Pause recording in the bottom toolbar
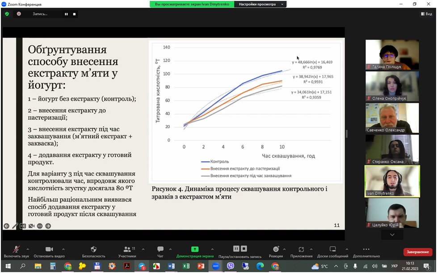 (236, 249)
